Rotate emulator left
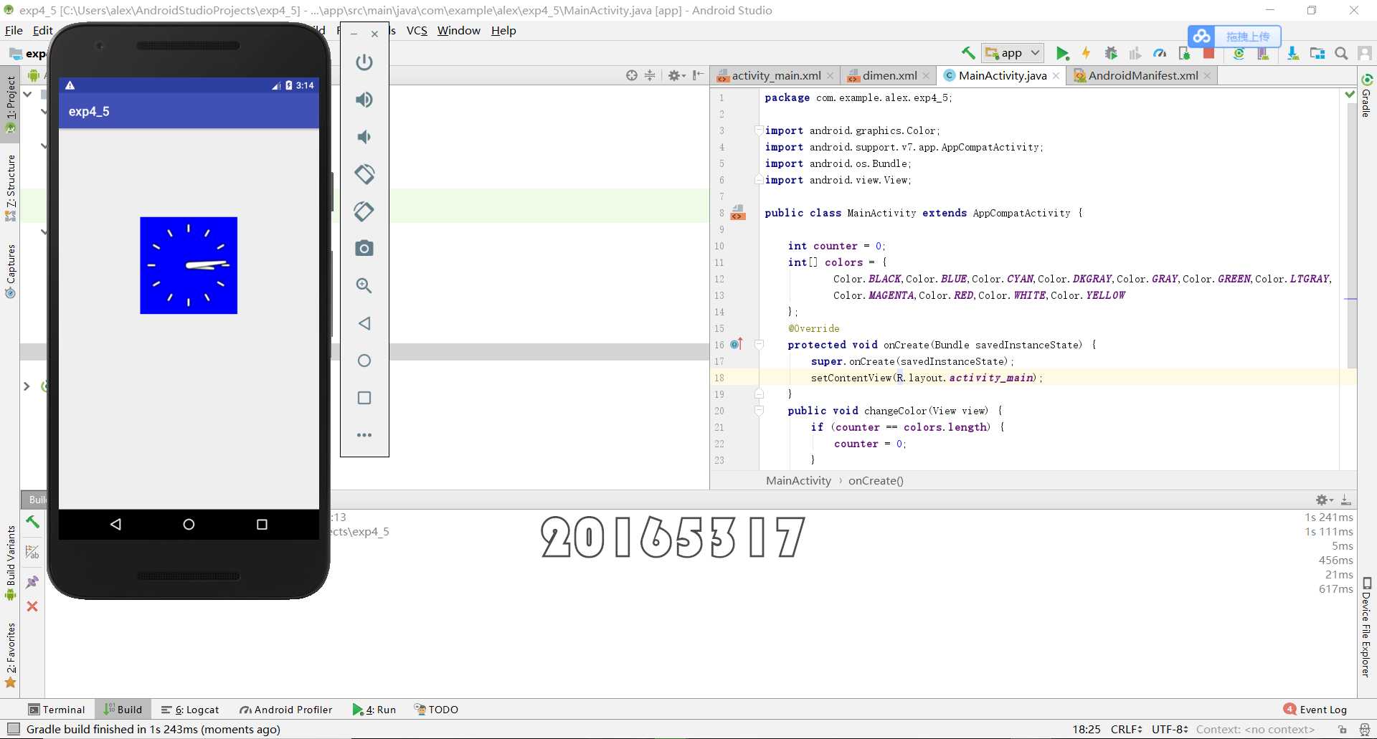This screenshot has width=1377, height=739. pyautogui.click(x=364, y=174)
